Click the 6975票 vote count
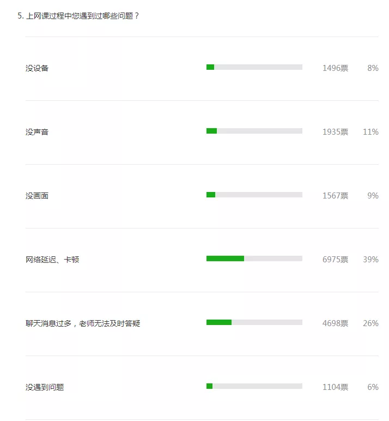389x421 pixels. click(335, 260)
